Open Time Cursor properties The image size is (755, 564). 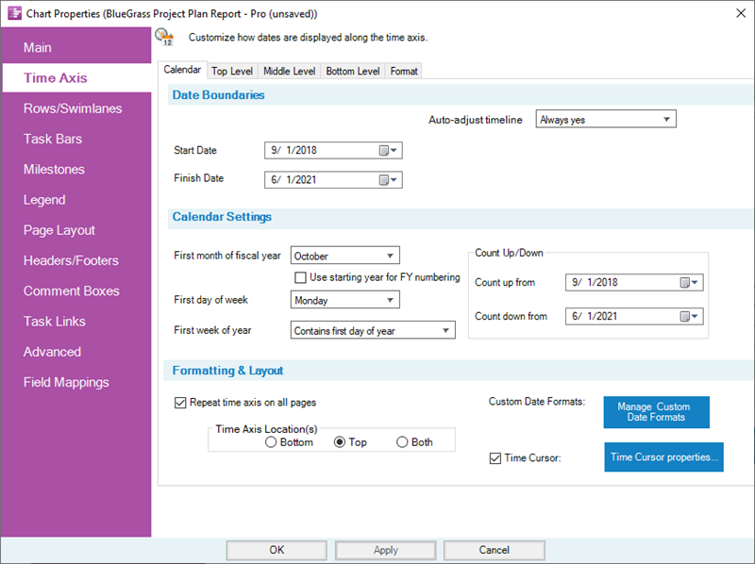(x=663, y=457)
